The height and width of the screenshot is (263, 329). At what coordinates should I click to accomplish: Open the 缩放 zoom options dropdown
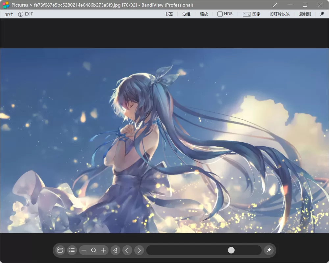(204, 14)
